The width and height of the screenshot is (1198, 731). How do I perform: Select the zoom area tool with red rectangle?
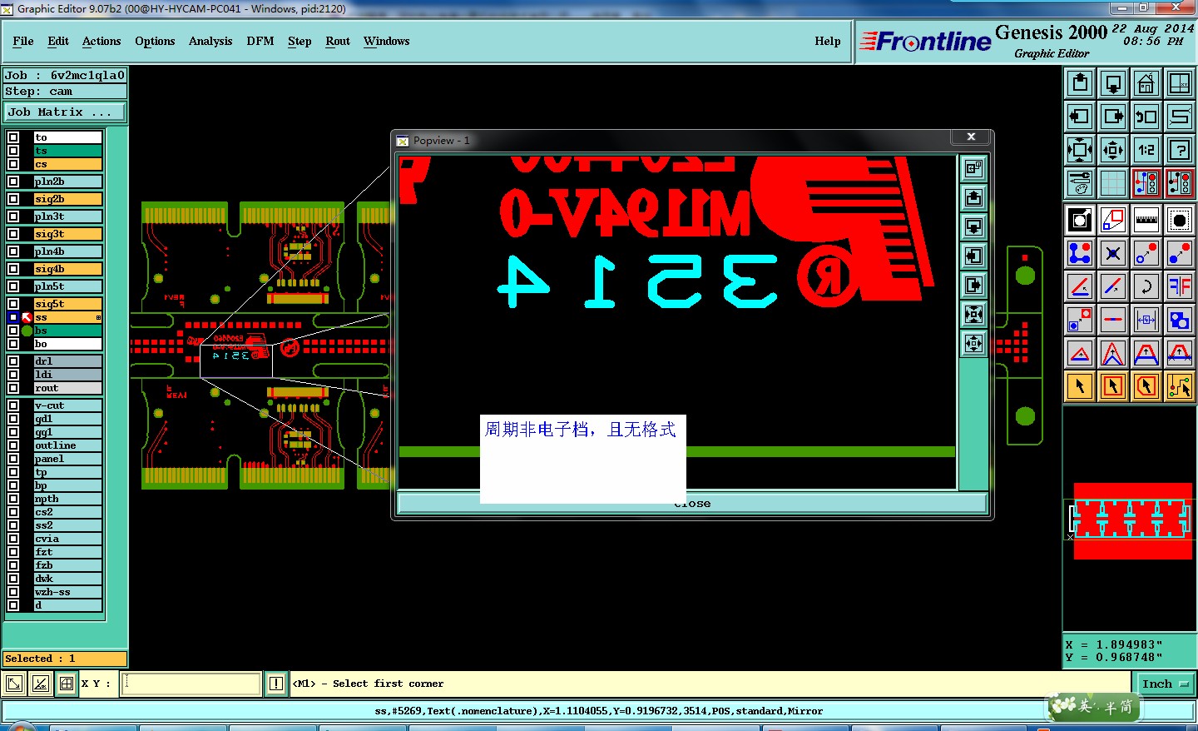click(1113, 220)
